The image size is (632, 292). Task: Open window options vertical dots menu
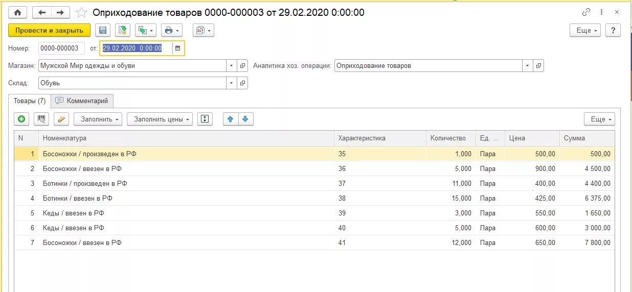[602, 12]
